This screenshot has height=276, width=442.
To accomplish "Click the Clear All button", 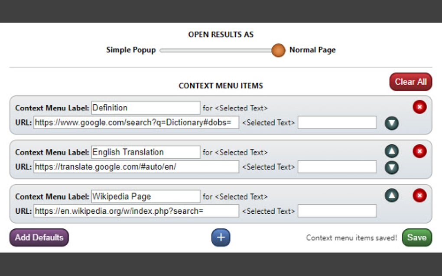I will coord(410,82).
